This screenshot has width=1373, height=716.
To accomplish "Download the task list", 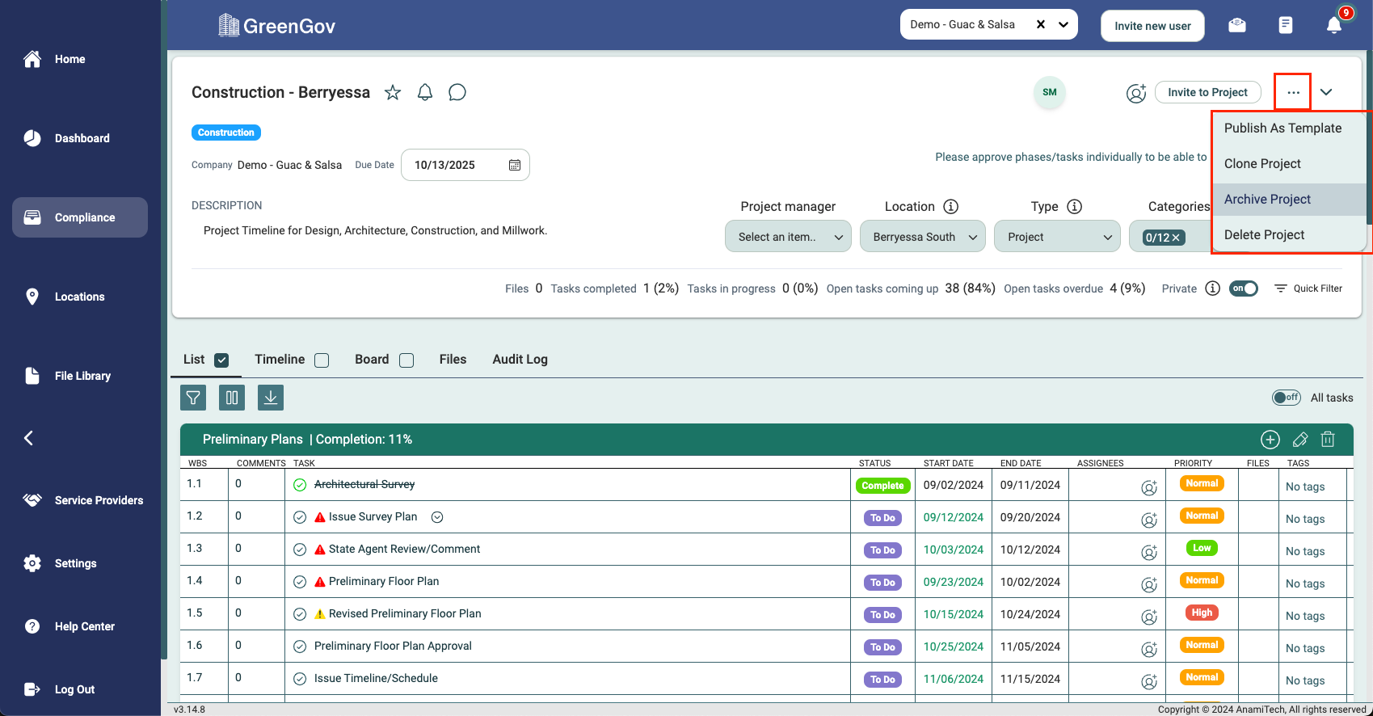I will pyautogui.click(x=271, y=398).
